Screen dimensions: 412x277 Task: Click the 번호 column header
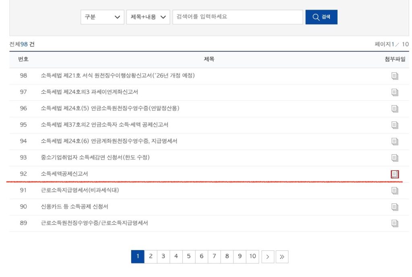click(x=23, y=59)
